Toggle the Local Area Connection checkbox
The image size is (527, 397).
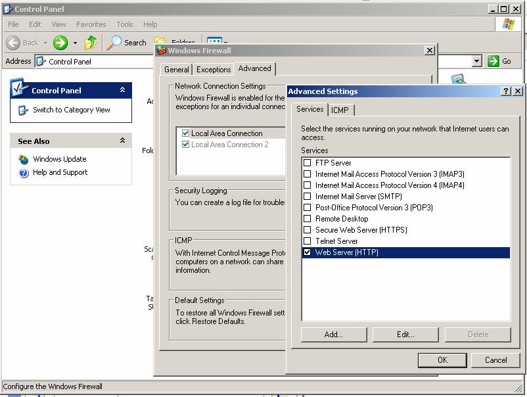point(185,133)
